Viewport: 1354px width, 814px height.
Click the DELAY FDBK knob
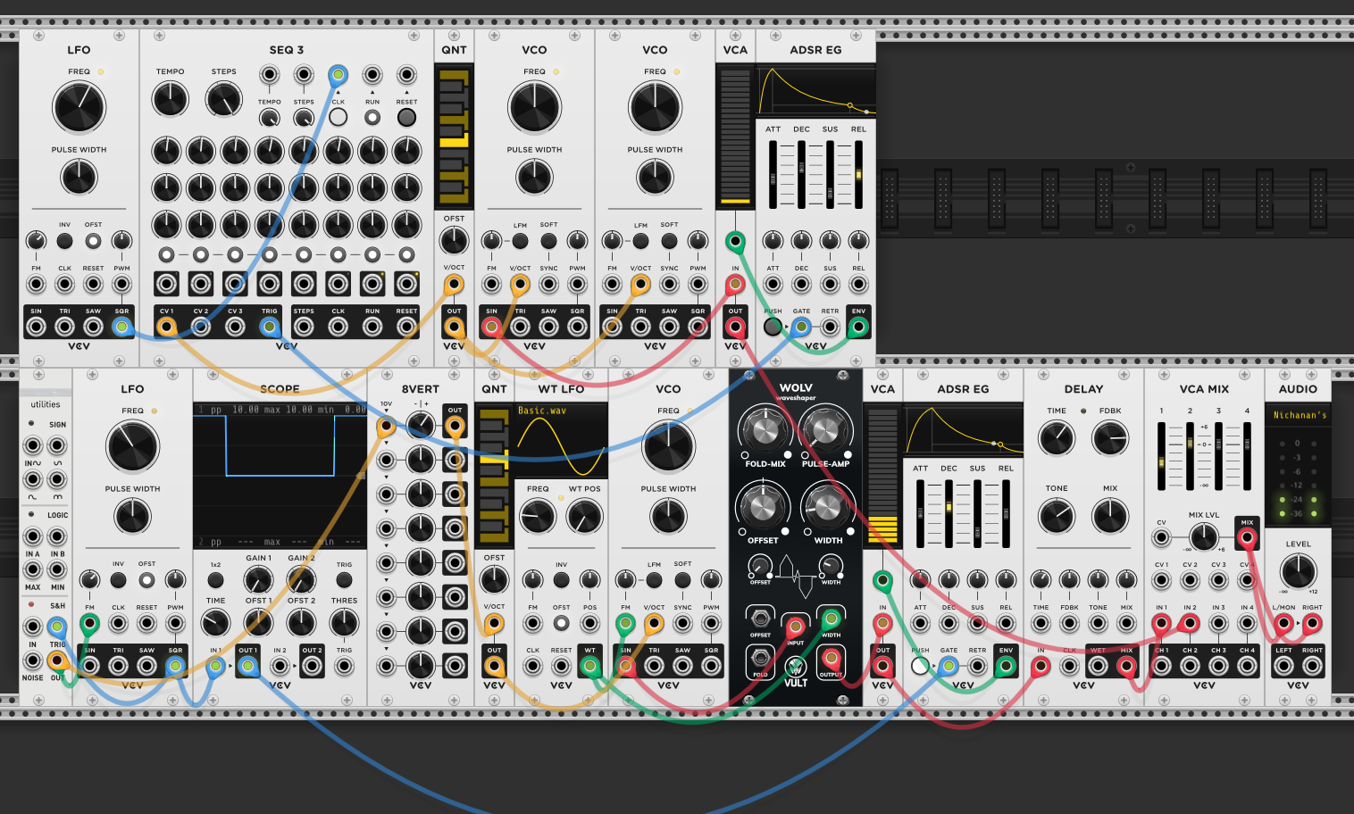tap(1110, 438)
